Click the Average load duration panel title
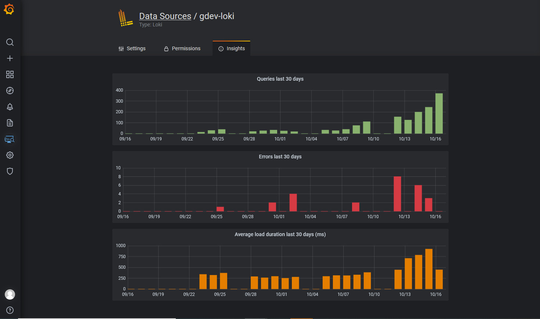Image resolution: width=540 pixels, height=319 pixels. 280,234
